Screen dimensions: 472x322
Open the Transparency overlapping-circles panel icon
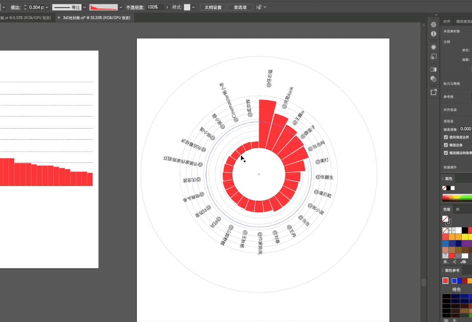434,79
